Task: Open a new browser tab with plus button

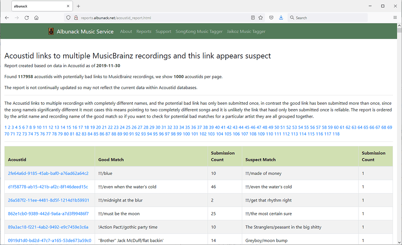Action: [79, 6]
